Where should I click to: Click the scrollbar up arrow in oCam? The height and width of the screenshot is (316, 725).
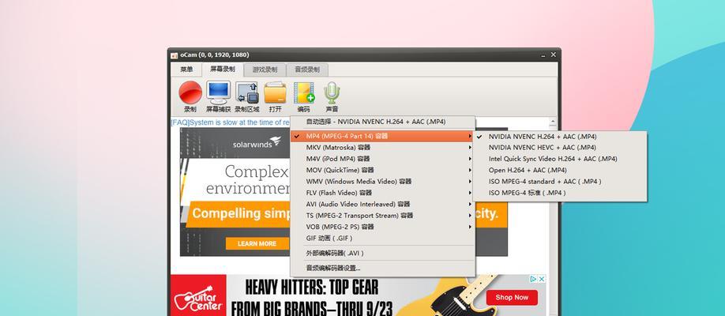coord(553,122)
